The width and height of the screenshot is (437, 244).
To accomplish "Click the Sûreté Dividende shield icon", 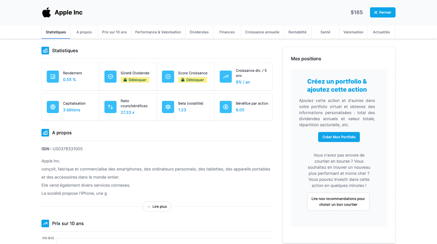I will point(110,77).
